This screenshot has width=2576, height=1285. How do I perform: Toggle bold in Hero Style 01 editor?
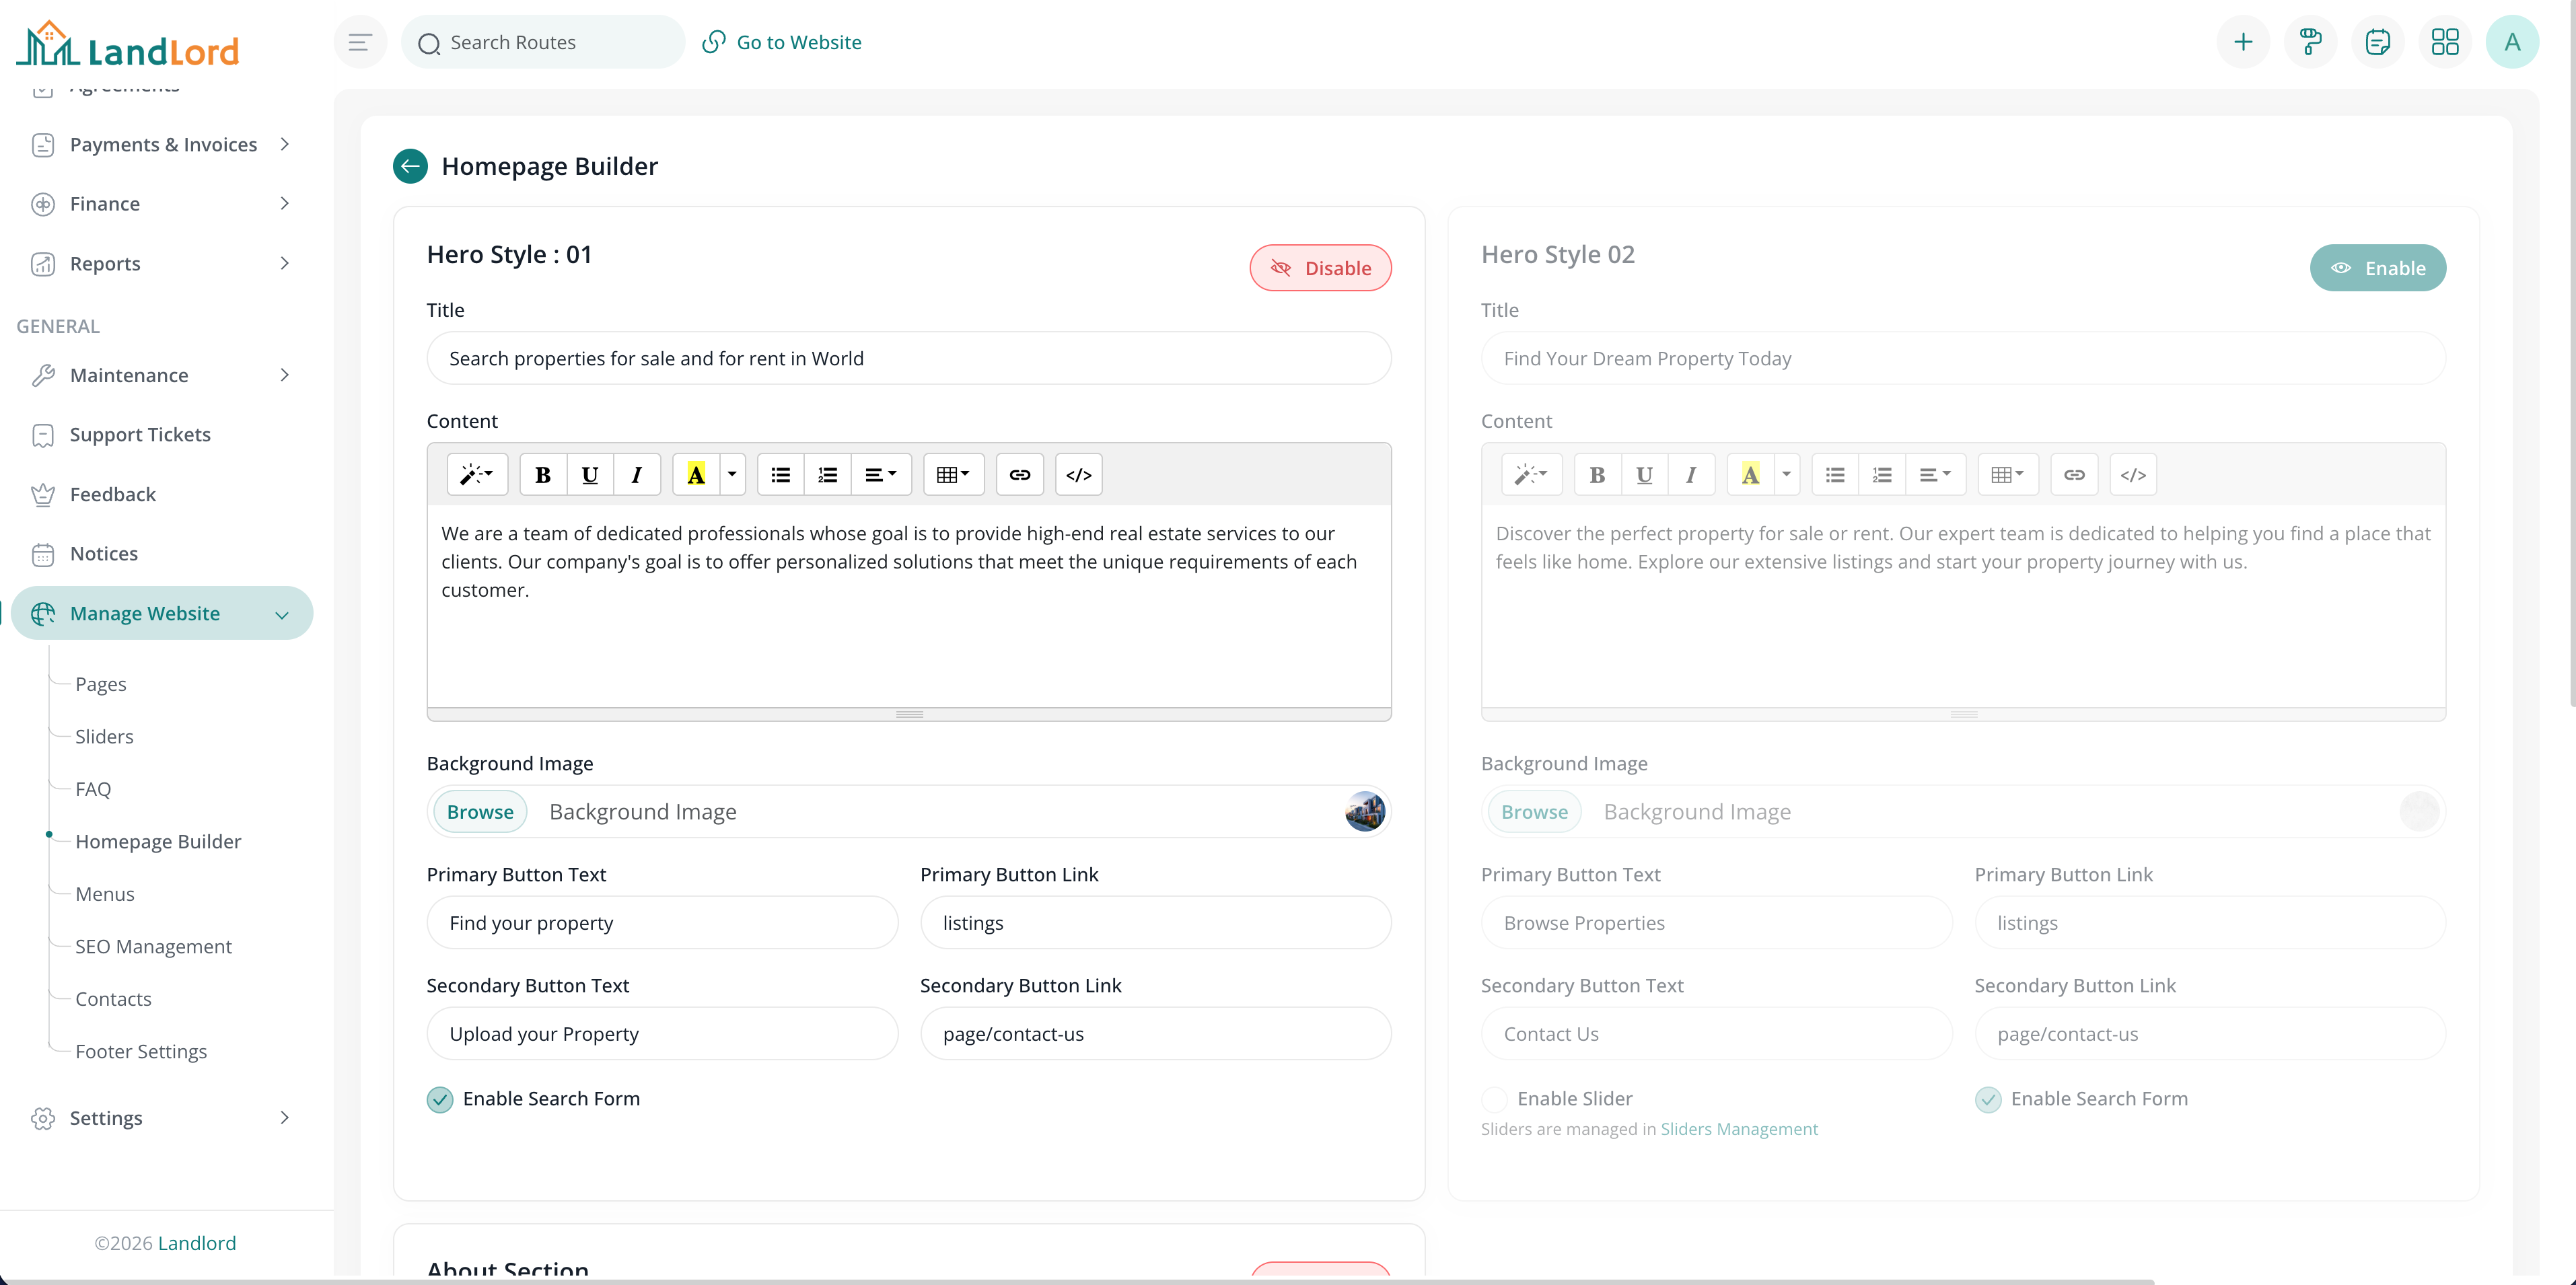pyautogui.click(x=543, y=474)
